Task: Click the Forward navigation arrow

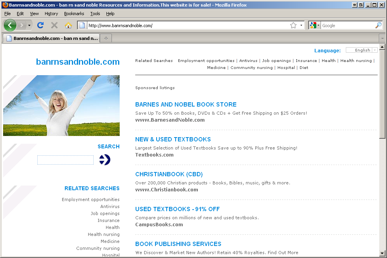Action: coord(22,25)
